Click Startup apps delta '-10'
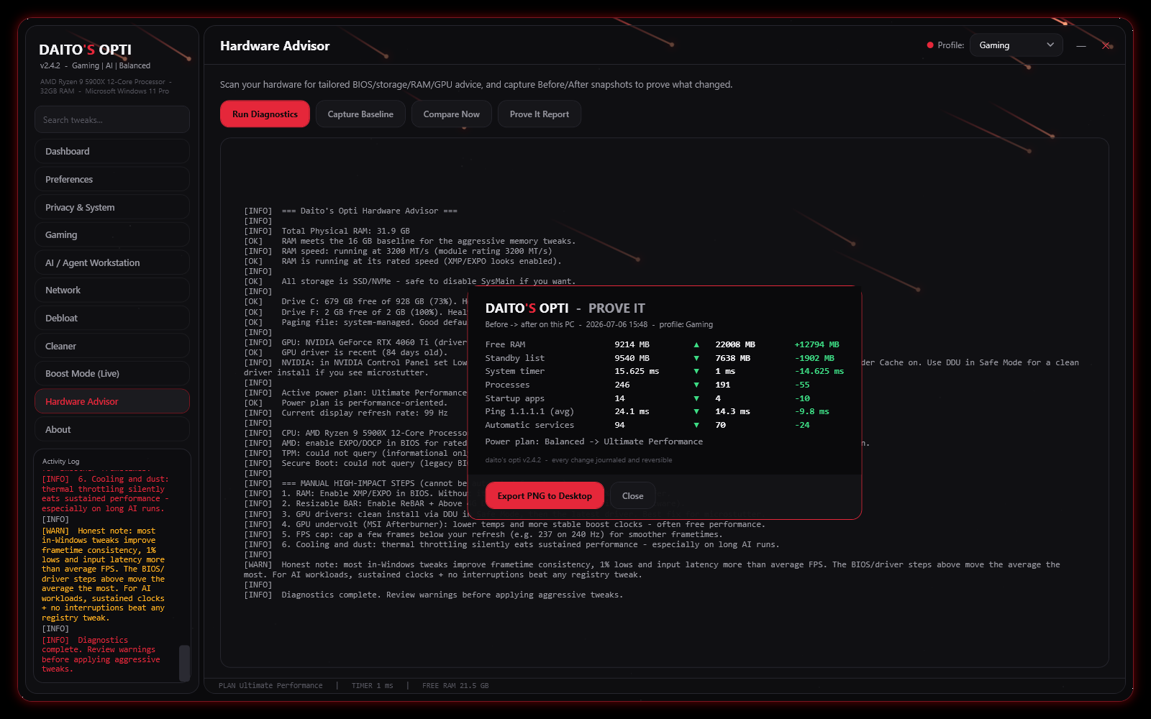 point(802,399)
